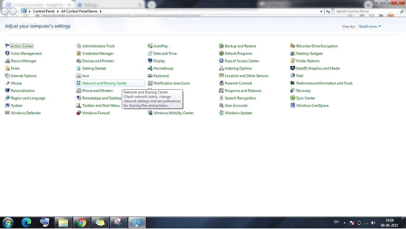
Task: Click the Device Manager icon
Action: 7,61
